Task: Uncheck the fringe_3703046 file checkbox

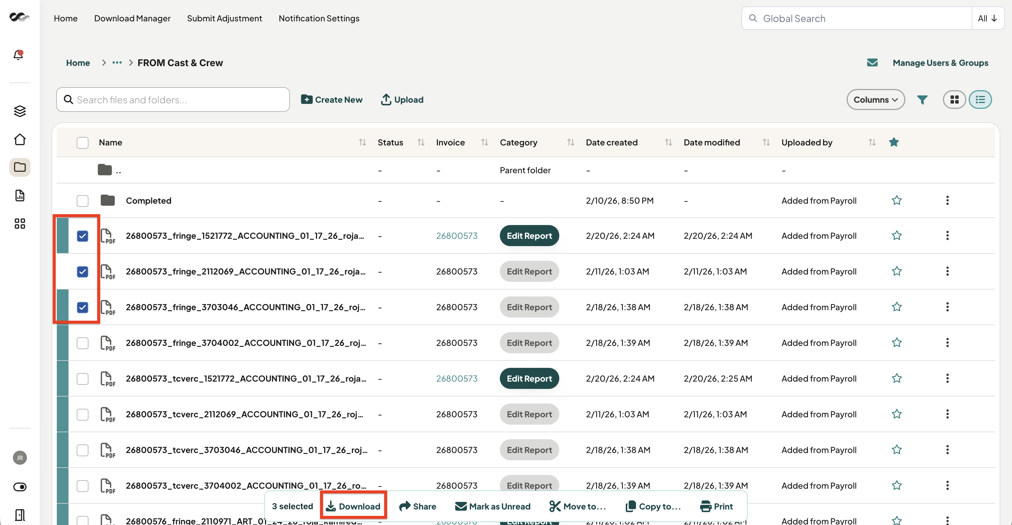Action: (x=83, y=307)
